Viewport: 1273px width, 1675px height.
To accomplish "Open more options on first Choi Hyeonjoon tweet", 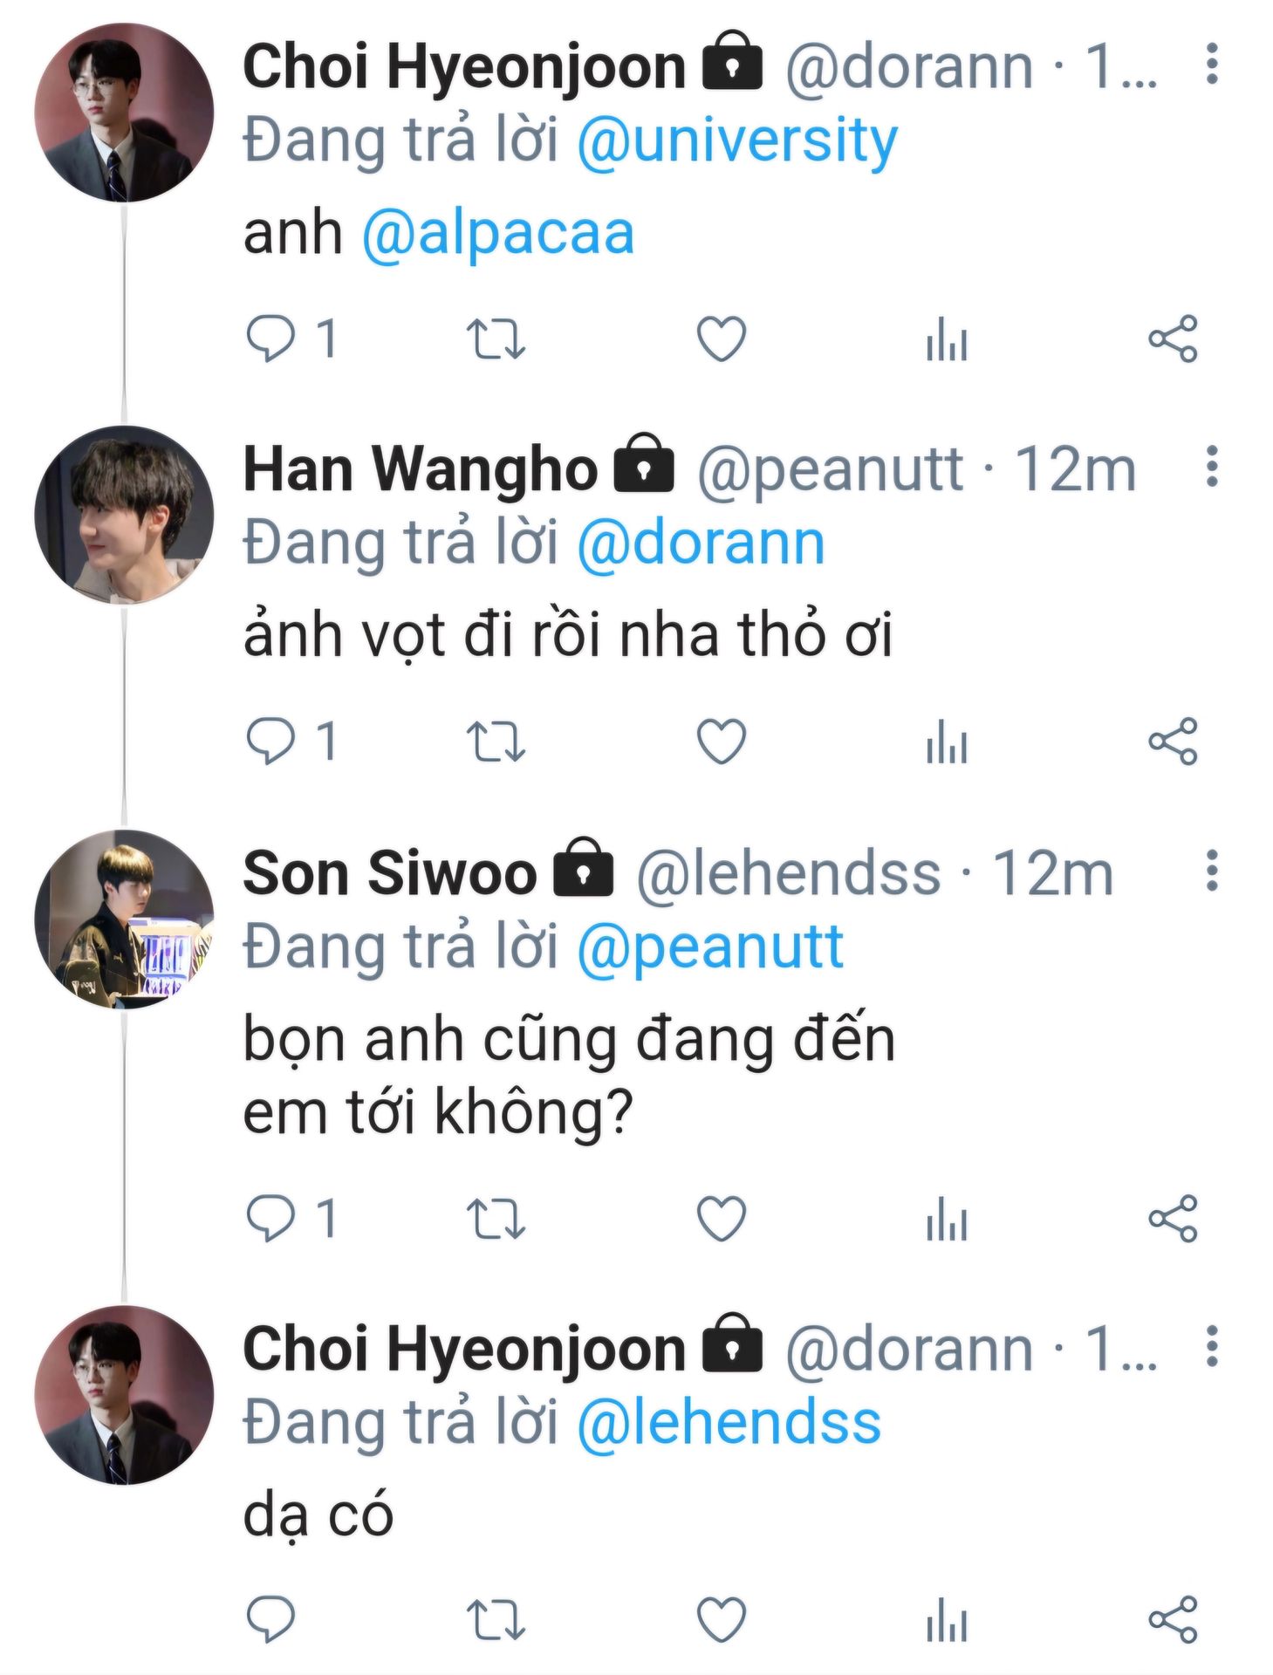I will [1211, 64].
